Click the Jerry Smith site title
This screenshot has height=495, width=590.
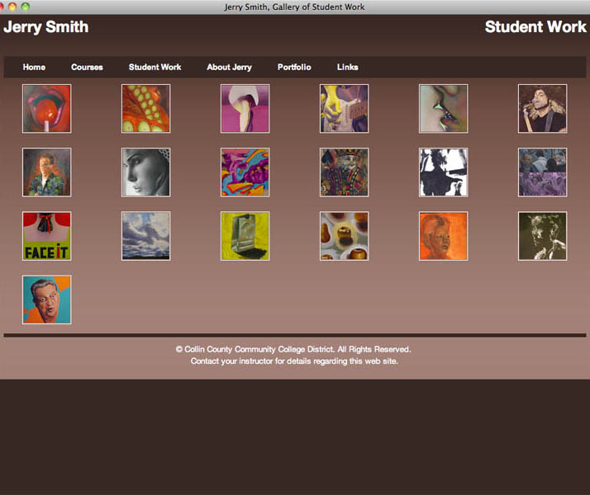point(46,27)
